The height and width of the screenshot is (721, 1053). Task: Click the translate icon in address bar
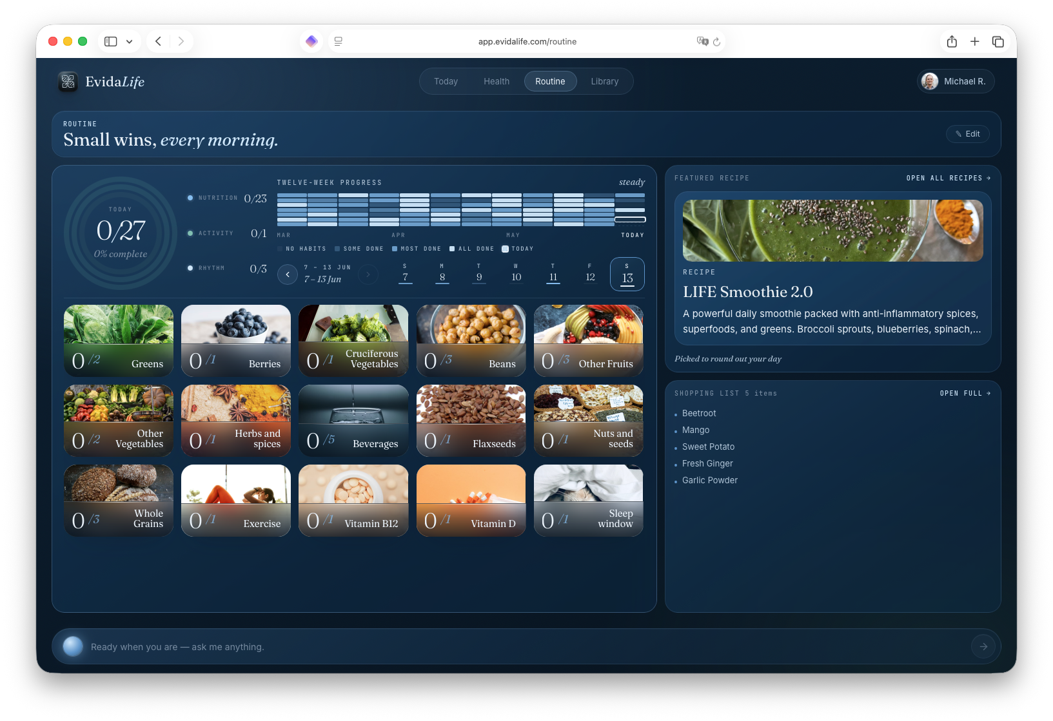click(702, 41)
